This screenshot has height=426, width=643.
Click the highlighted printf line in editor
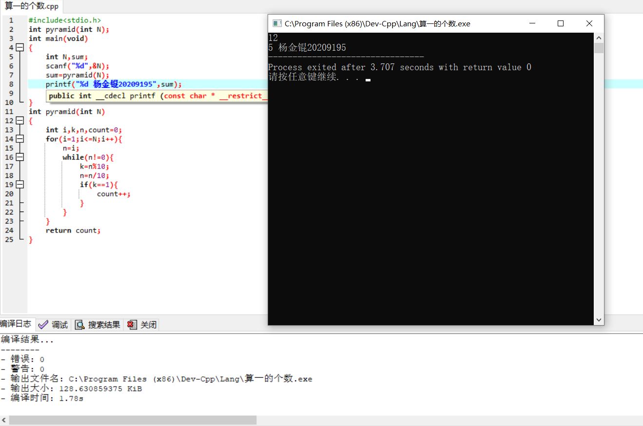click(114, 84)
